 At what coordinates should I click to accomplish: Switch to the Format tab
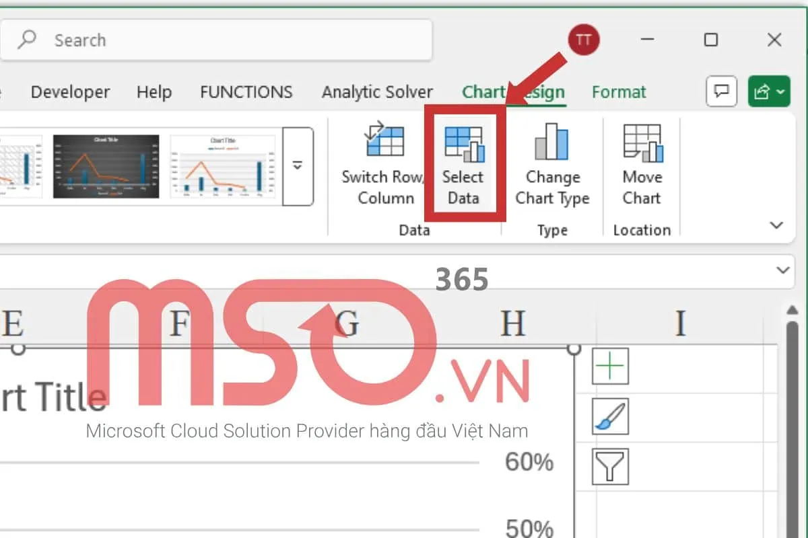[618, 91]
